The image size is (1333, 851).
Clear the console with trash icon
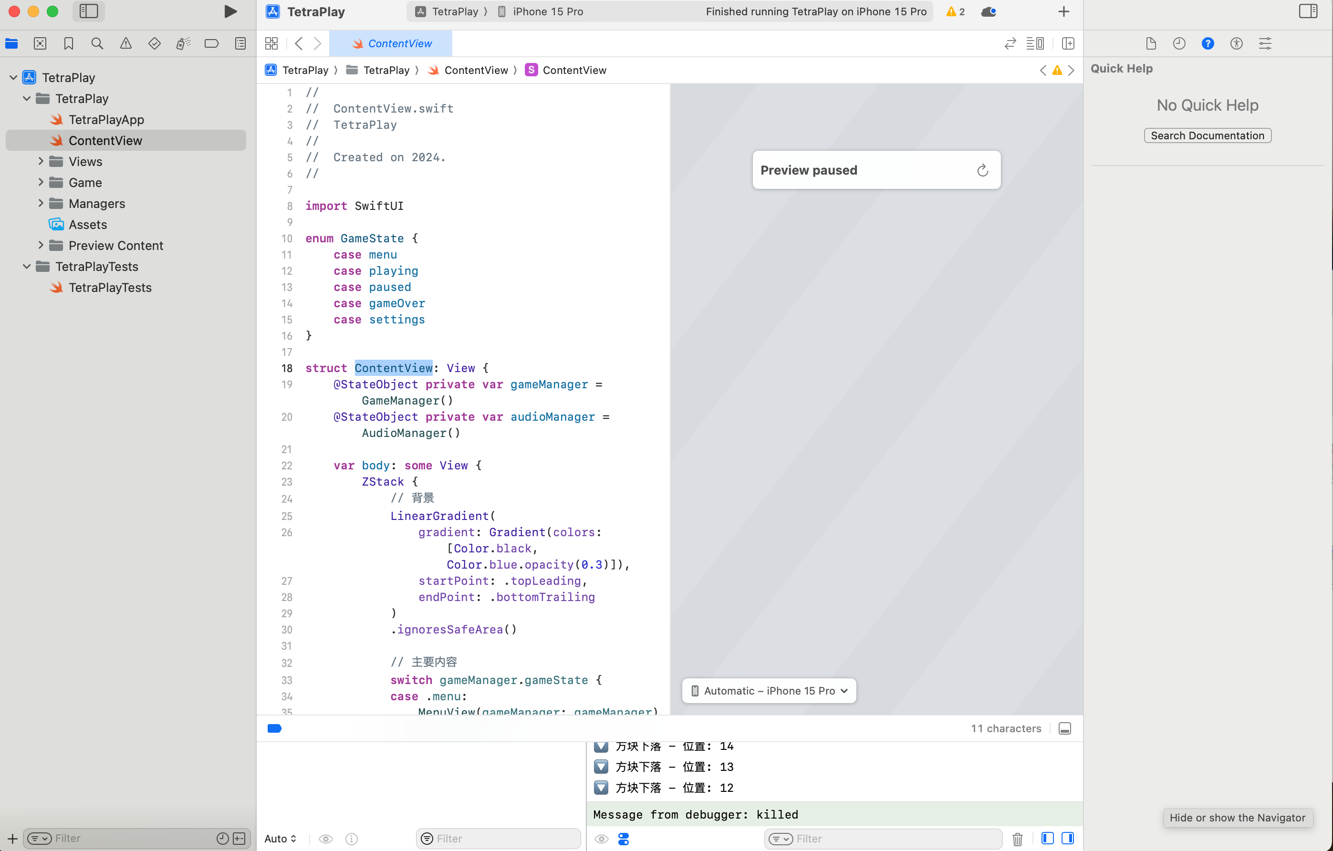[1018, 839]
